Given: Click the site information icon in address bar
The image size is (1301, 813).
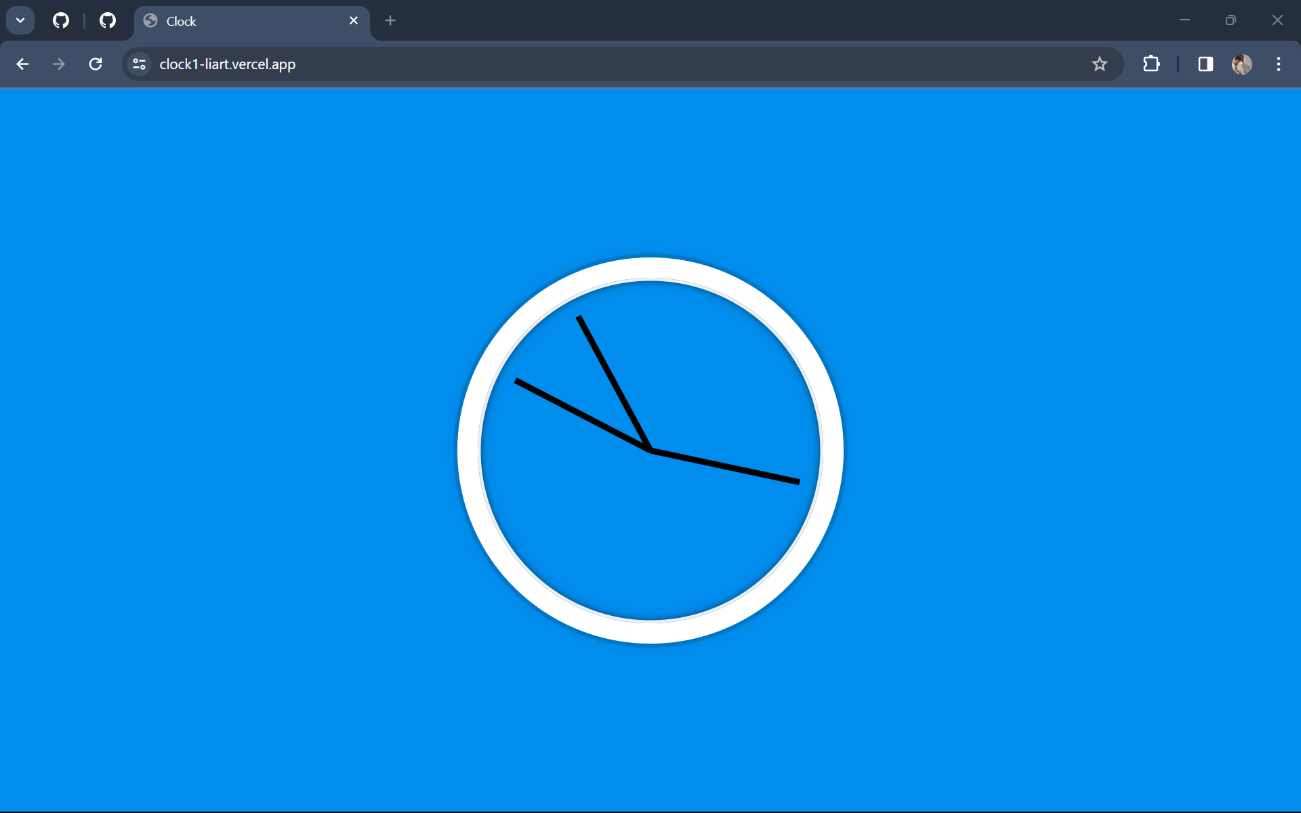Looking at the screenshot, I should (x=139, y=64).
